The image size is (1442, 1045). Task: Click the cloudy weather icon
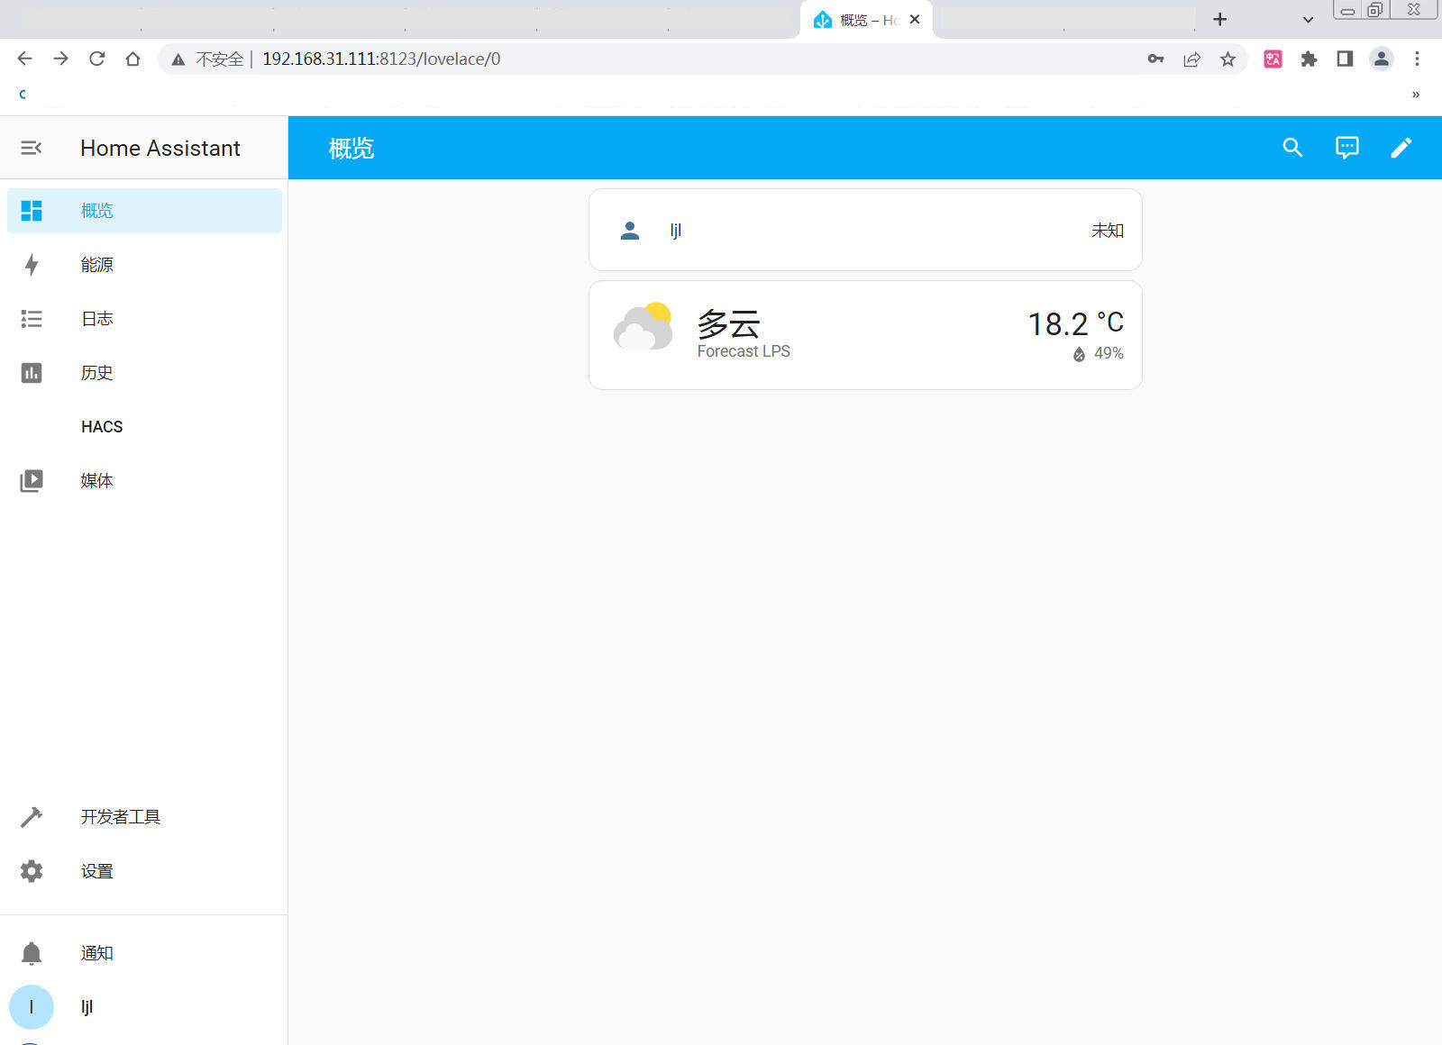click(643, 326)
